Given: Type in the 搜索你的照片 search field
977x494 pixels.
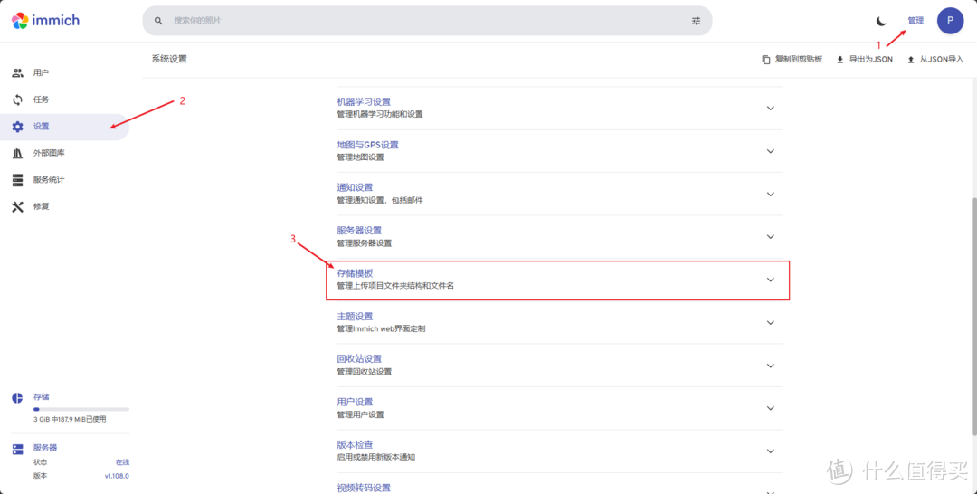Looking at the screenshot, I should 425,21.
